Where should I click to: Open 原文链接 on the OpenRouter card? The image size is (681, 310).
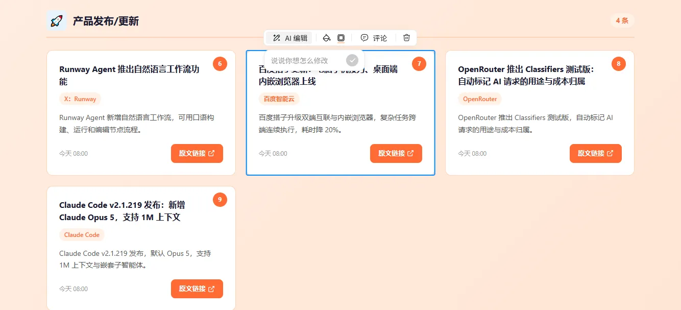tap(596, 153)
